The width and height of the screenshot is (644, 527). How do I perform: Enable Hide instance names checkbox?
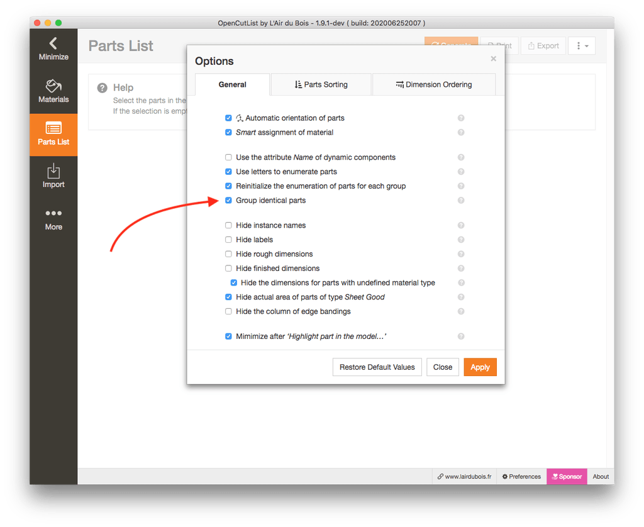click(x=228, y=226)
